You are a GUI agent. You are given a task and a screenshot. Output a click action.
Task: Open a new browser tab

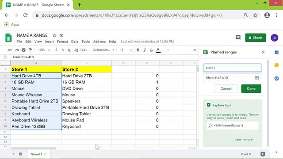tap(80, 5)
